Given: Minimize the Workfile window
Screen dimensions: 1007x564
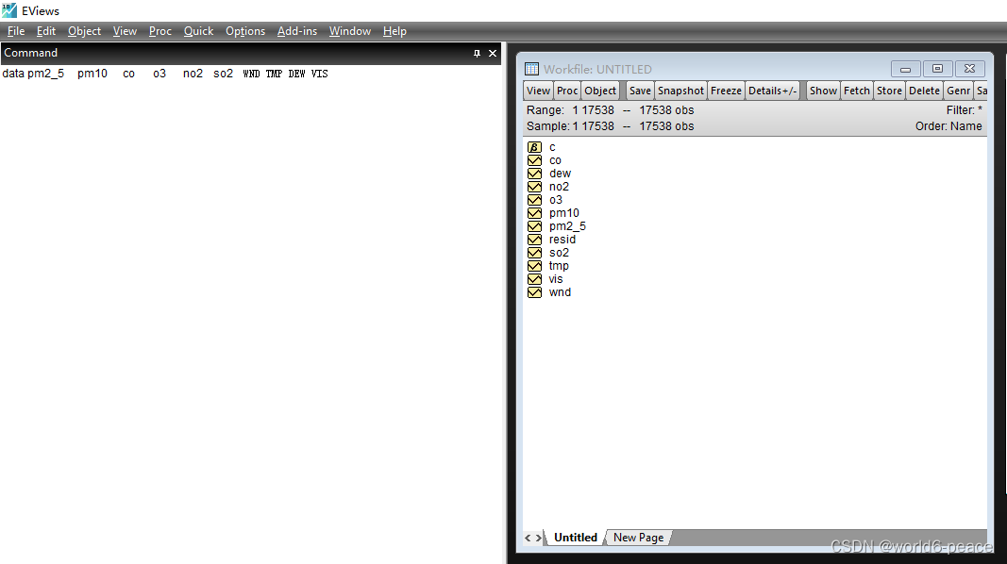Looking at the screenshot, I should [x=905, y=69].
